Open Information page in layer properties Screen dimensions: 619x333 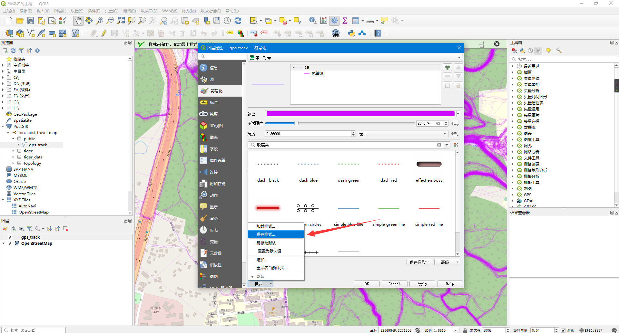(x=220, y=68)
